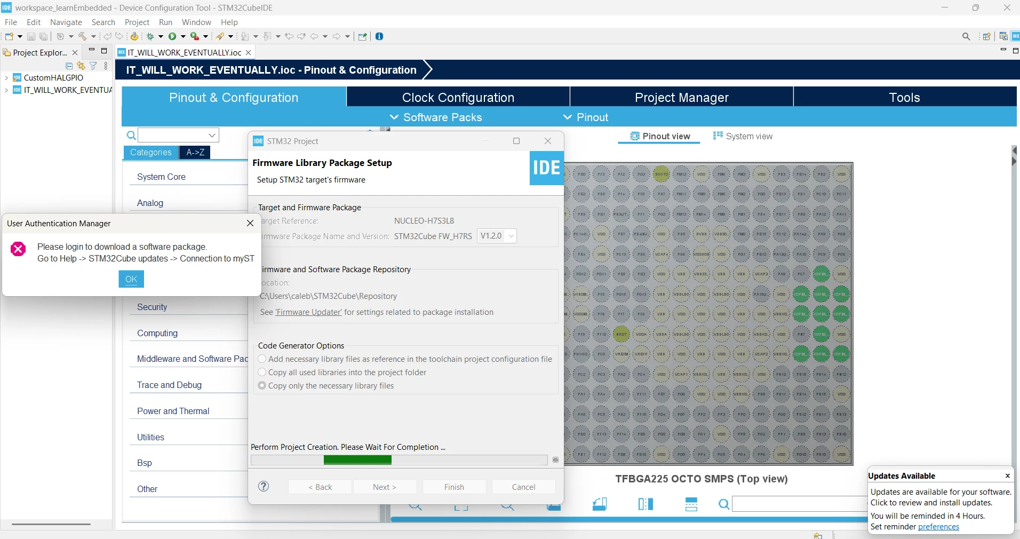The image size is (1020, 539).
Task: Click the blue Information Center icon
Action: [x=379, y=36]
